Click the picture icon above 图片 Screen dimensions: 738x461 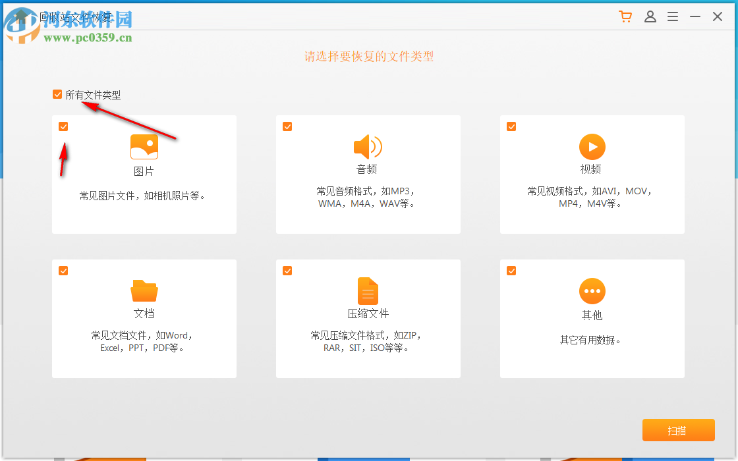(144, 146)
